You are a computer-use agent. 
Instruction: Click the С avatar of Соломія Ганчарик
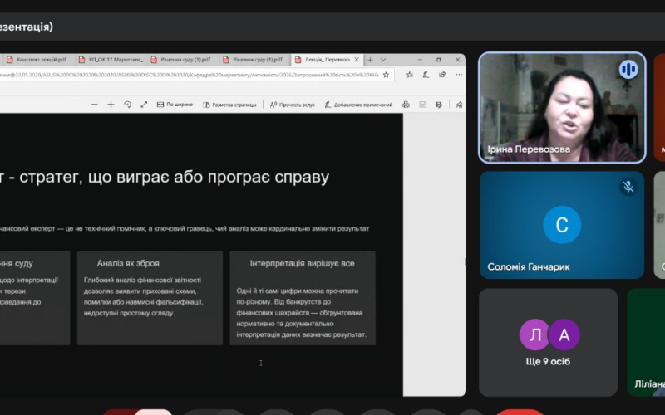pyautogui.click(x=562, y=225)
